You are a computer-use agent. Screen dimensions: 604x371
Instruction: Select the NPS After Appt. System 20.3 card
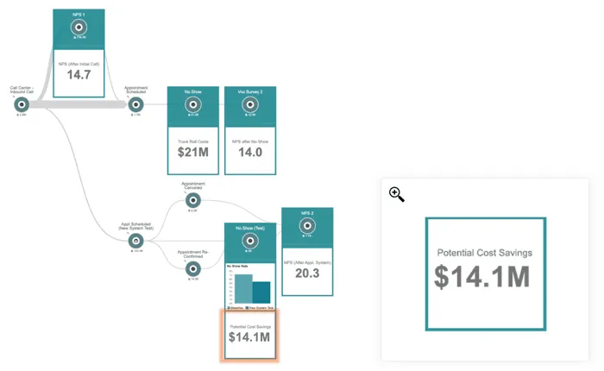tap(307, 272)
